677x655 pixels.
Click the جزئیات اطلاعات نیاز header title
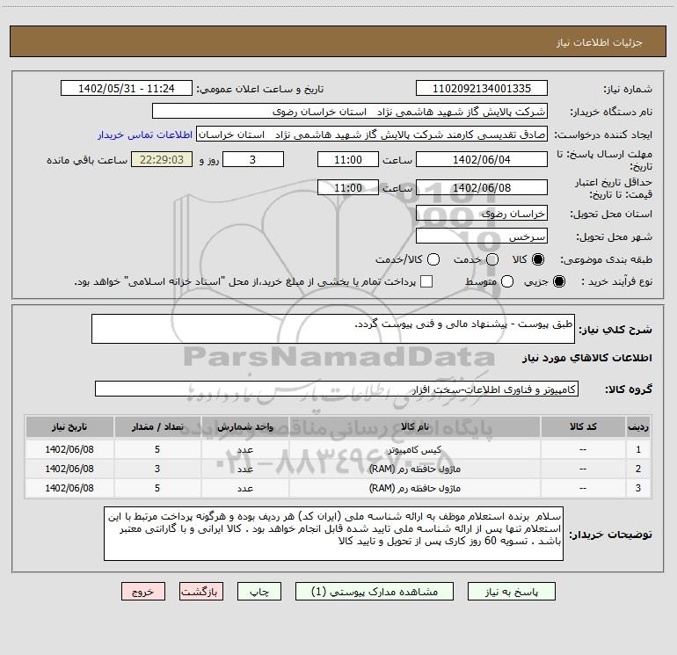click(x=599, y=42)
